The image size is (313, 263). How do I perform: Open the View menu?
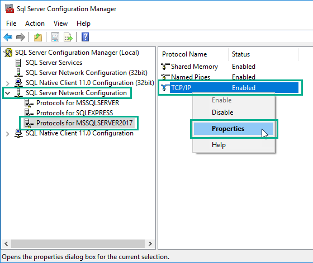pyautogui.click(x=60, y=24)
